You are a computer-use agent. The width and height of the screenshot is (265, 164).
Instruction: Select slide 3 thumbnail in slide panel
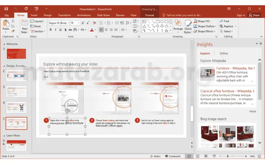click(x=17, y=91)
